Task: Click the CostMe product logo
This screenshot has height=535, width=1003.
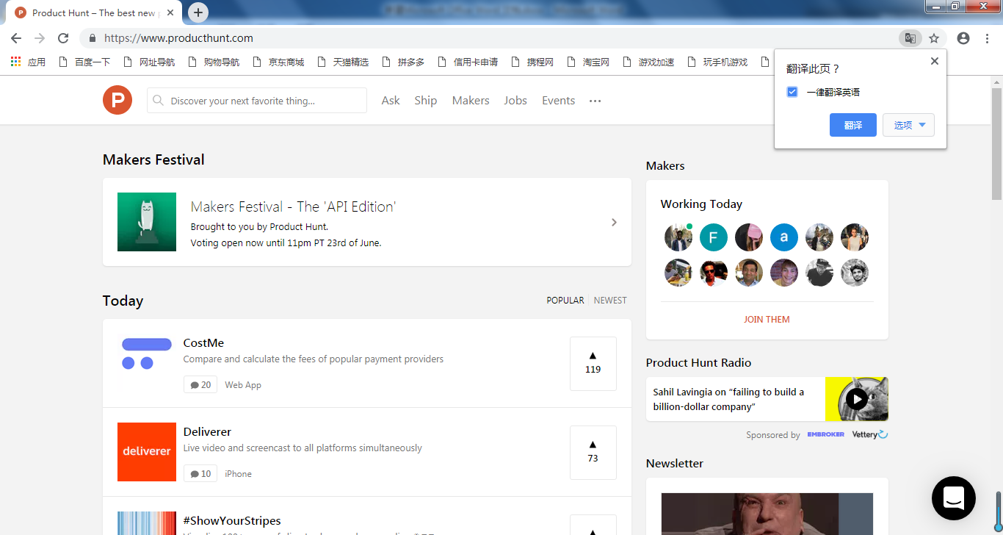Action: [147, 353]
